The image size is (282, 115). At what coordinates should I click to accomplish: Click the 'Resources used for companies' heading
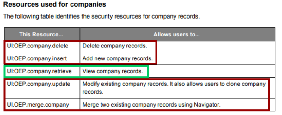tap(55, 4)
